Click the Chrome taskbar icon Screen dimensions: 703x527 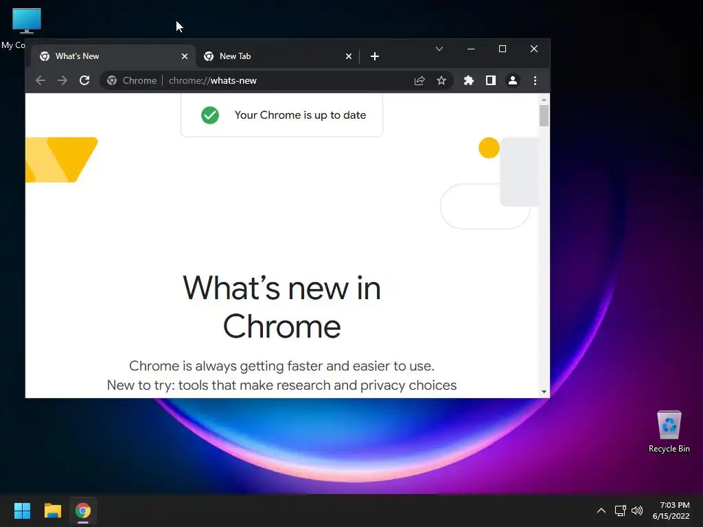tap(83, 511)
